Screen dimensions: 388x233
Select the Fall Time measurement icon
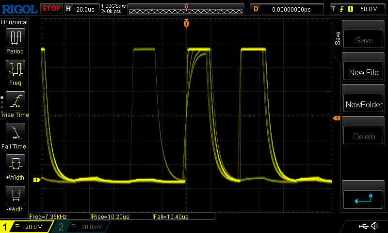15,132
